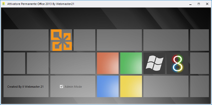Click the red square tile

click(x=108, y=63)
